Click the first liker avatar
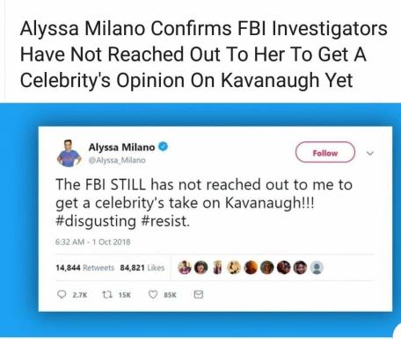 (185, 268)
